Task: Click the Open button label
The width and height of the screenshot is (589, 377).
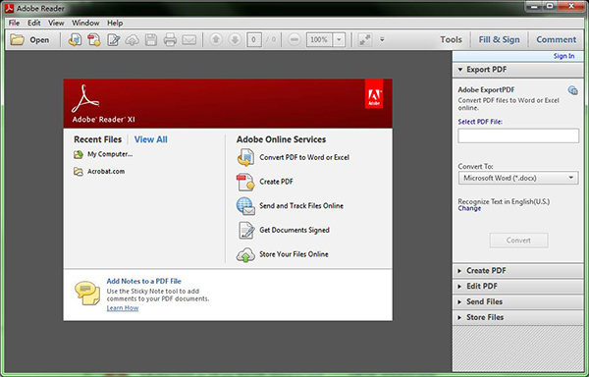Action: [39, 40]
